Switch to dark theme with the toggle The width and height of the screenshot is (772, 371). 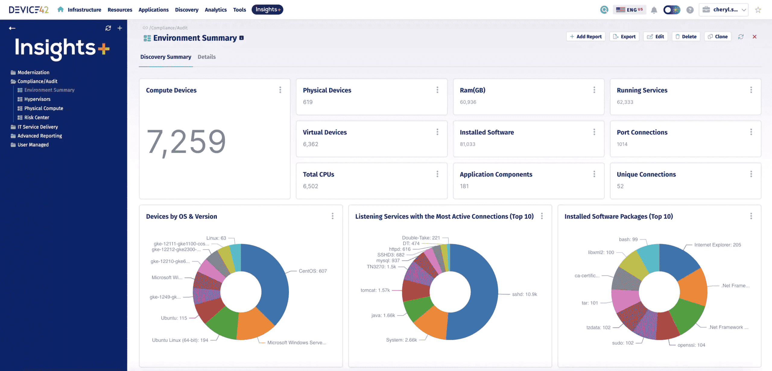pyautogui.click(x=672, y=10)
